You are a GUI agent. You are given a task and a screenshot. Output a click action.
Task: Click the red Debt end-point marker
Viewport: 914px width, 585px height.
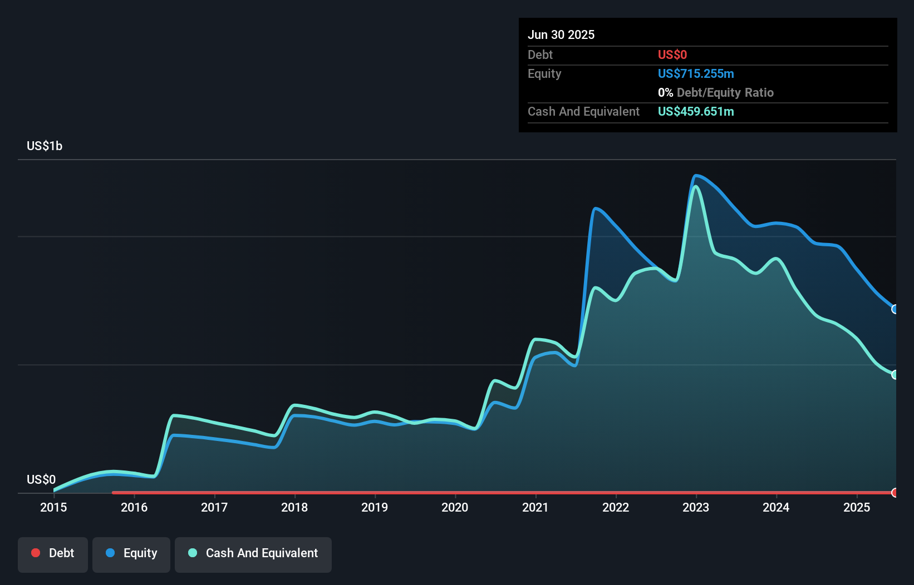(895, 493)
